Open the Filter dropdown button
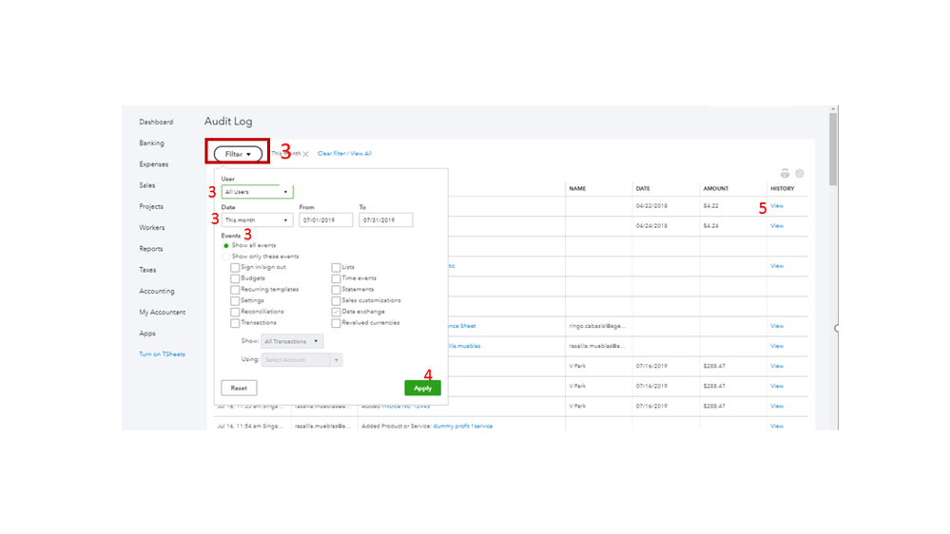The image size is (950, 534). point(238,154)
